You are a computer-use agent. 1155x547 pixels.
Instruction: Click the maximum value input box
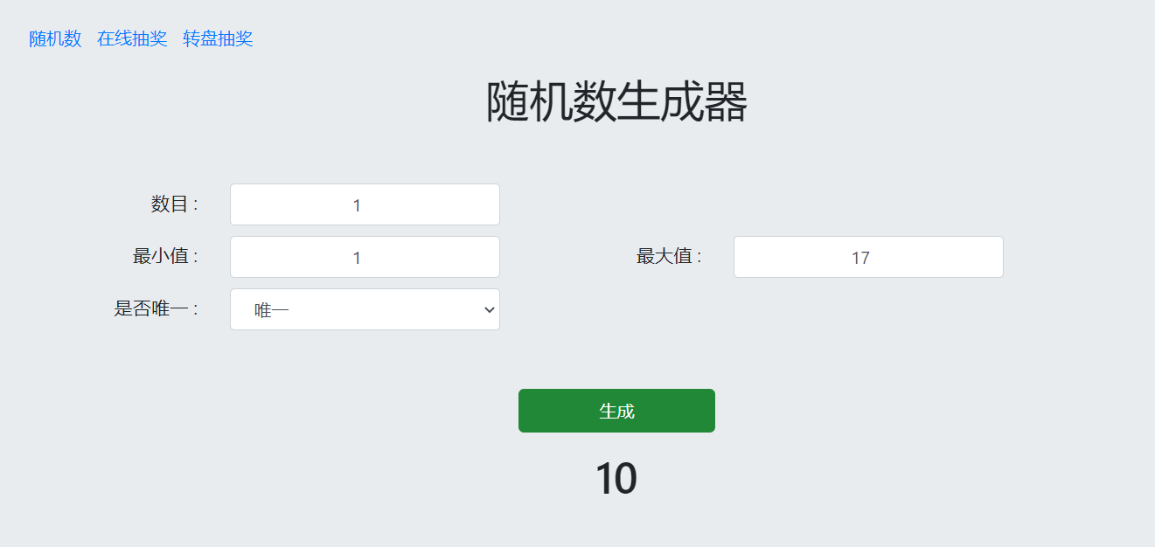pyautogui.click(x=866, y=256)
